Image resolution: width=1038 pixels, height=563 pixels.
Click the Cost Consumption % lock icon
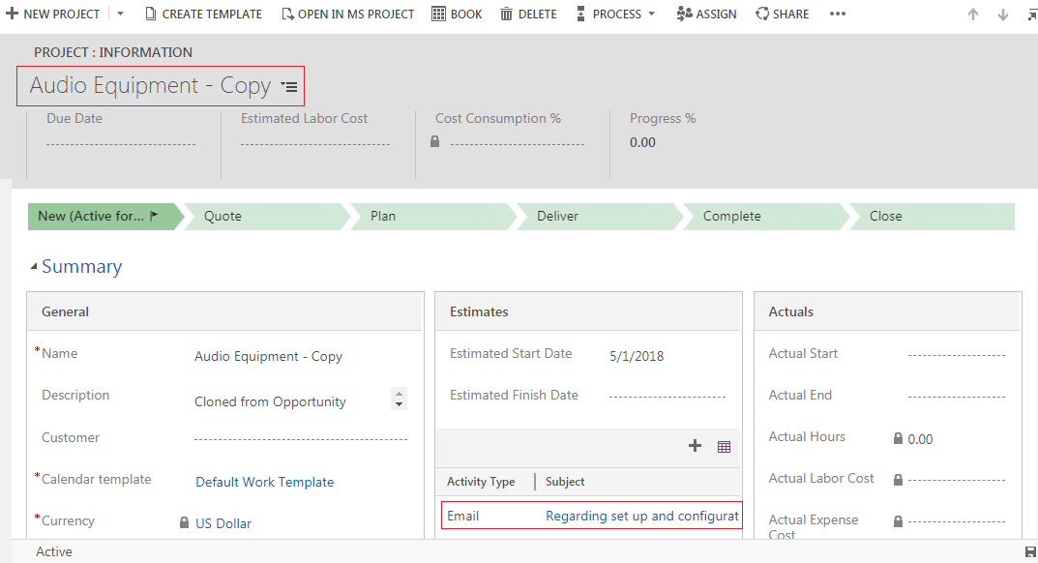point(435,141)
